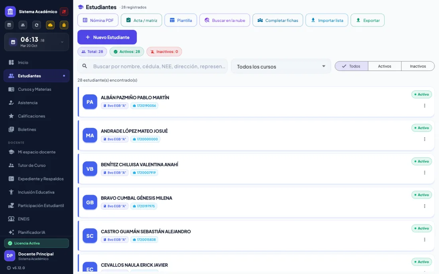The height and width of the screenshot is (274, 439).
Task: Navigate to Calificaciones
Action: tap(36, 116)
